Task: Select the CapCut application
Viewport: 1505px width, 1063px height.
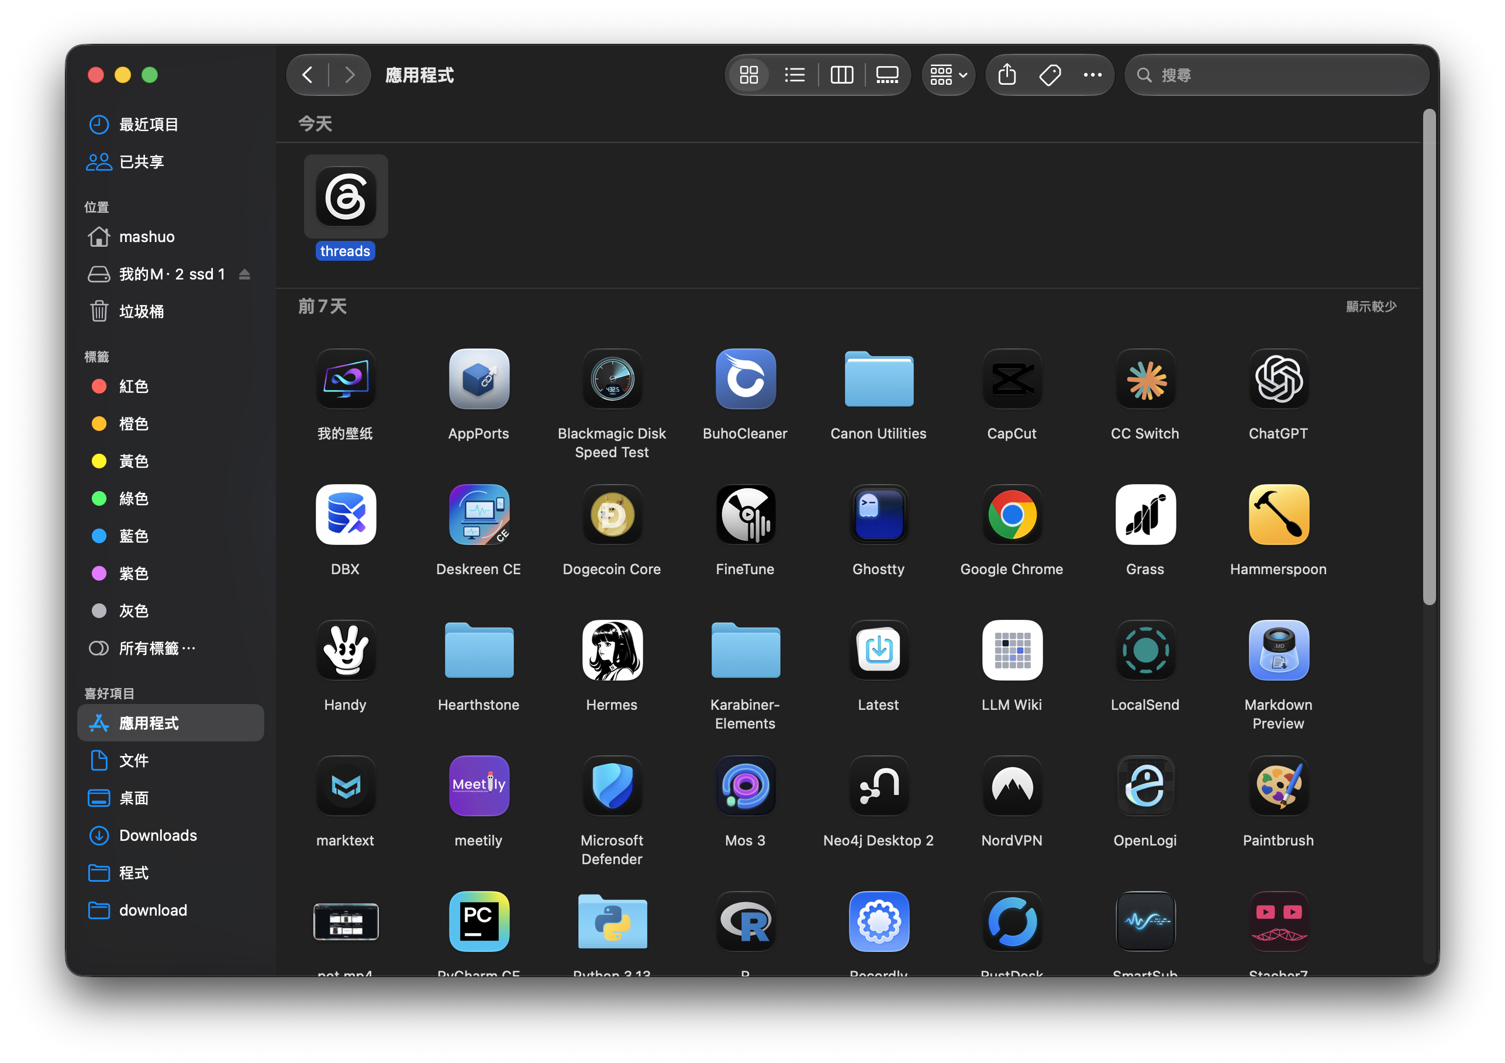Action: 1012,379
